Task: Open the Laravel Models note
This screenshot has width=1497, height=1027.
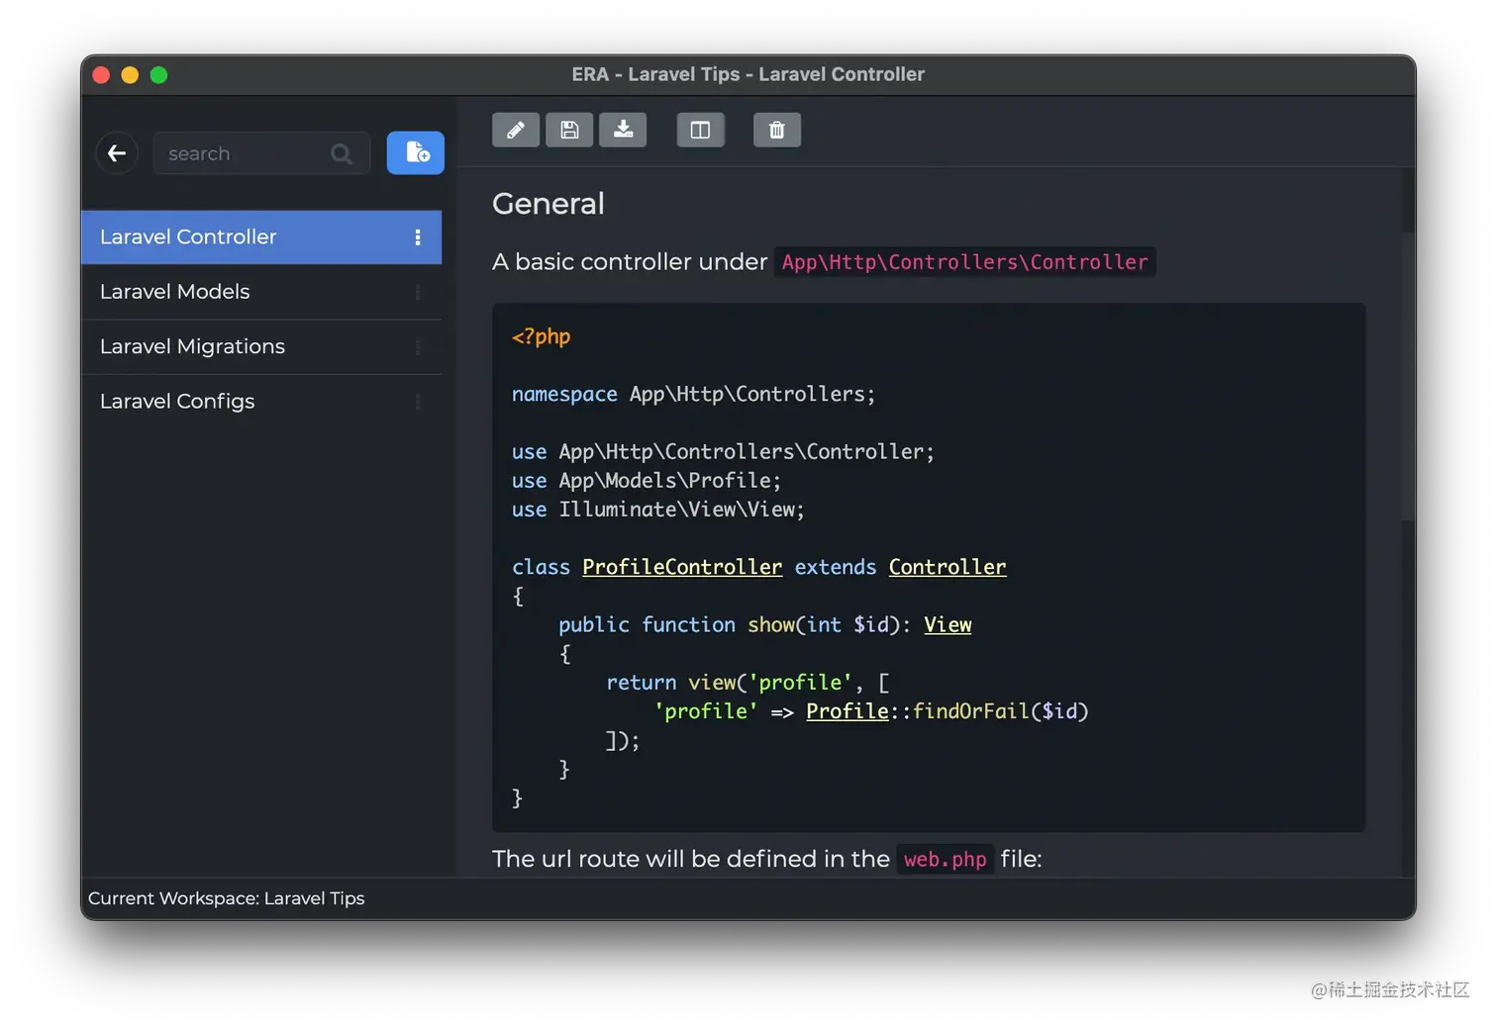Action: pos(261,292)
